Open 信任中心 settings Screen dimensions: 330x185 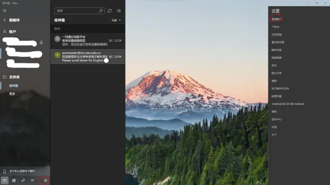tap(276, 120)
